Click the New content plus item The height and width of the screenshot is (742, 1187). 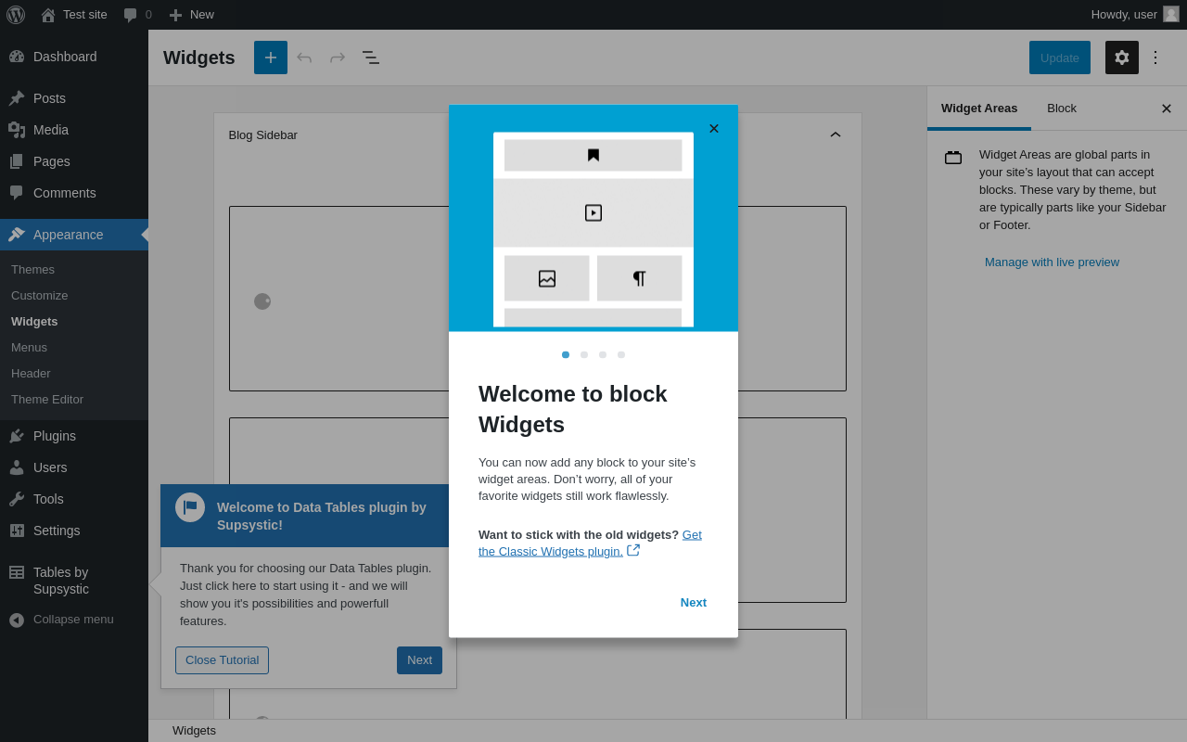pos(191,15)
